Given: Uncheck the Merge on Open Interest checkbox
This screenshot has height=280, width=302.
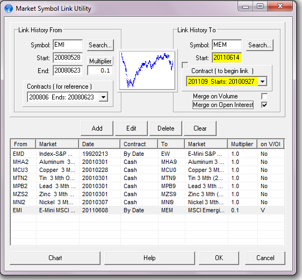Looking at the screenshot, I should [x=264, y=105].
